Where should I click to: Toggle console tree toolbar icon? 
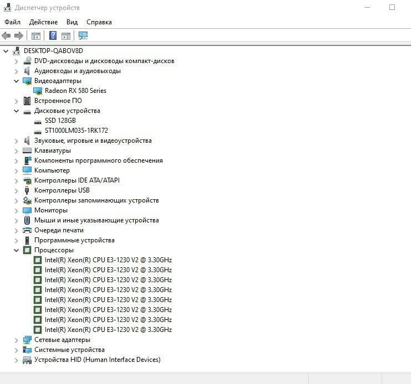click(35, 36)
